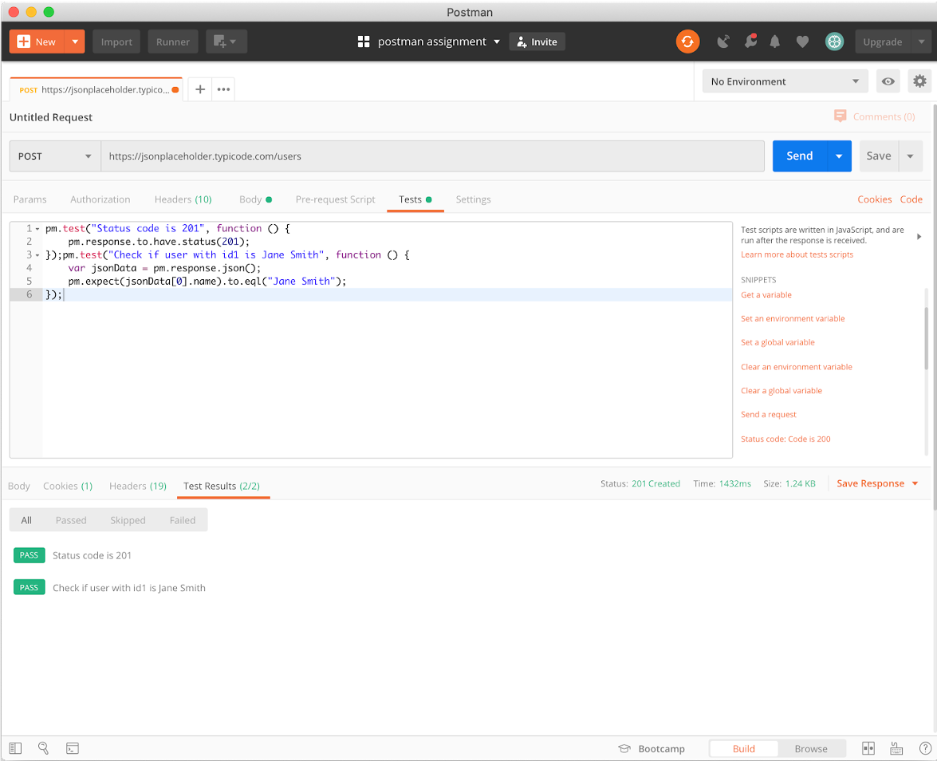Click the orange sync icon

687,41
